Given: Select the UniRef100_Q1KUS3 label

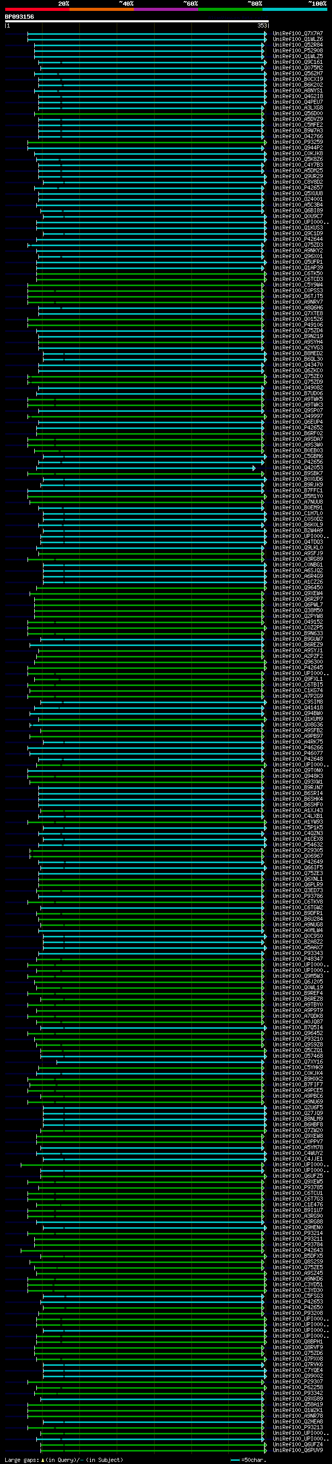Looking at the screenshot, I should click(297, 227).
